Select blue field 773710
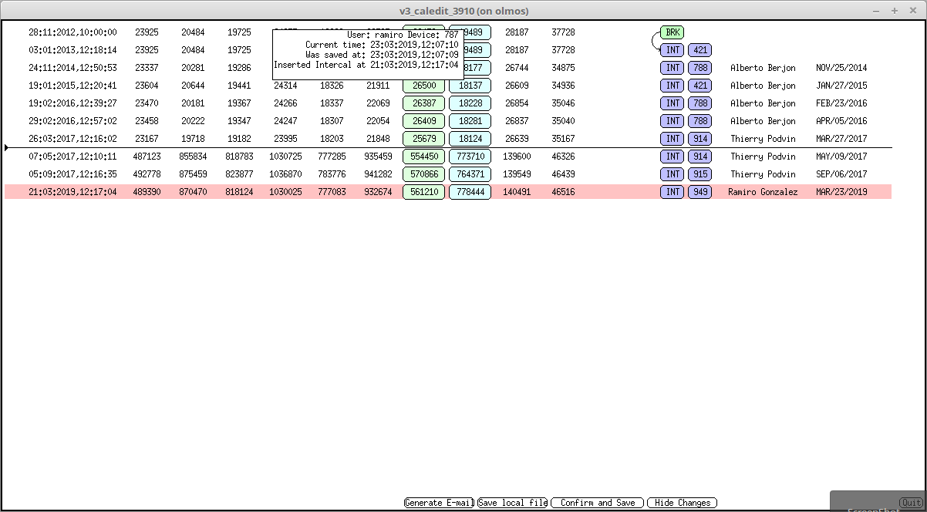The image size is (927, 512). click(x=470, y=157)
